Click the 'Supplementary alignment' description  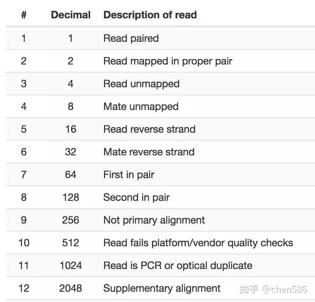coord(162,288)
